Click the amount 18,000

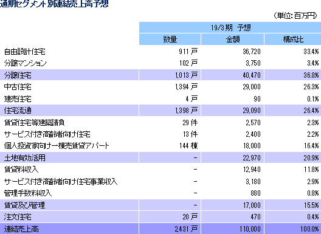(x=252, y=146)
